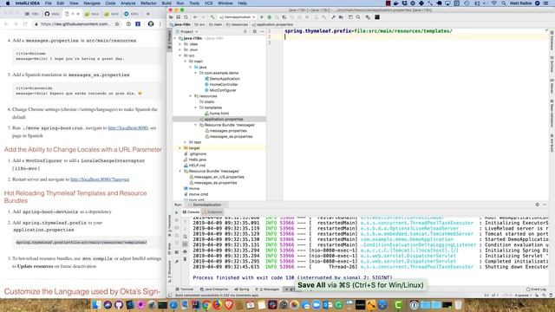Hide the Run panel with minus icon
The width and height of the screenshot is (555, 312).
click(x=545, y=205)
